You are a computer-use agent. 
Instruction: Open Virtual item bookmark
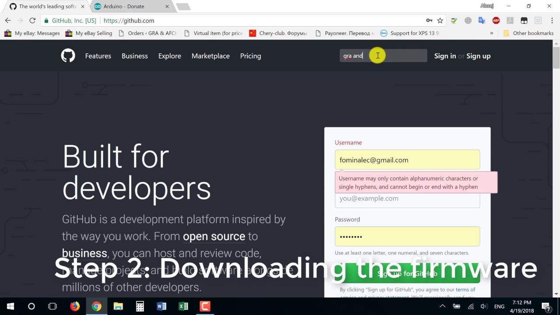[x=213, y=33]
